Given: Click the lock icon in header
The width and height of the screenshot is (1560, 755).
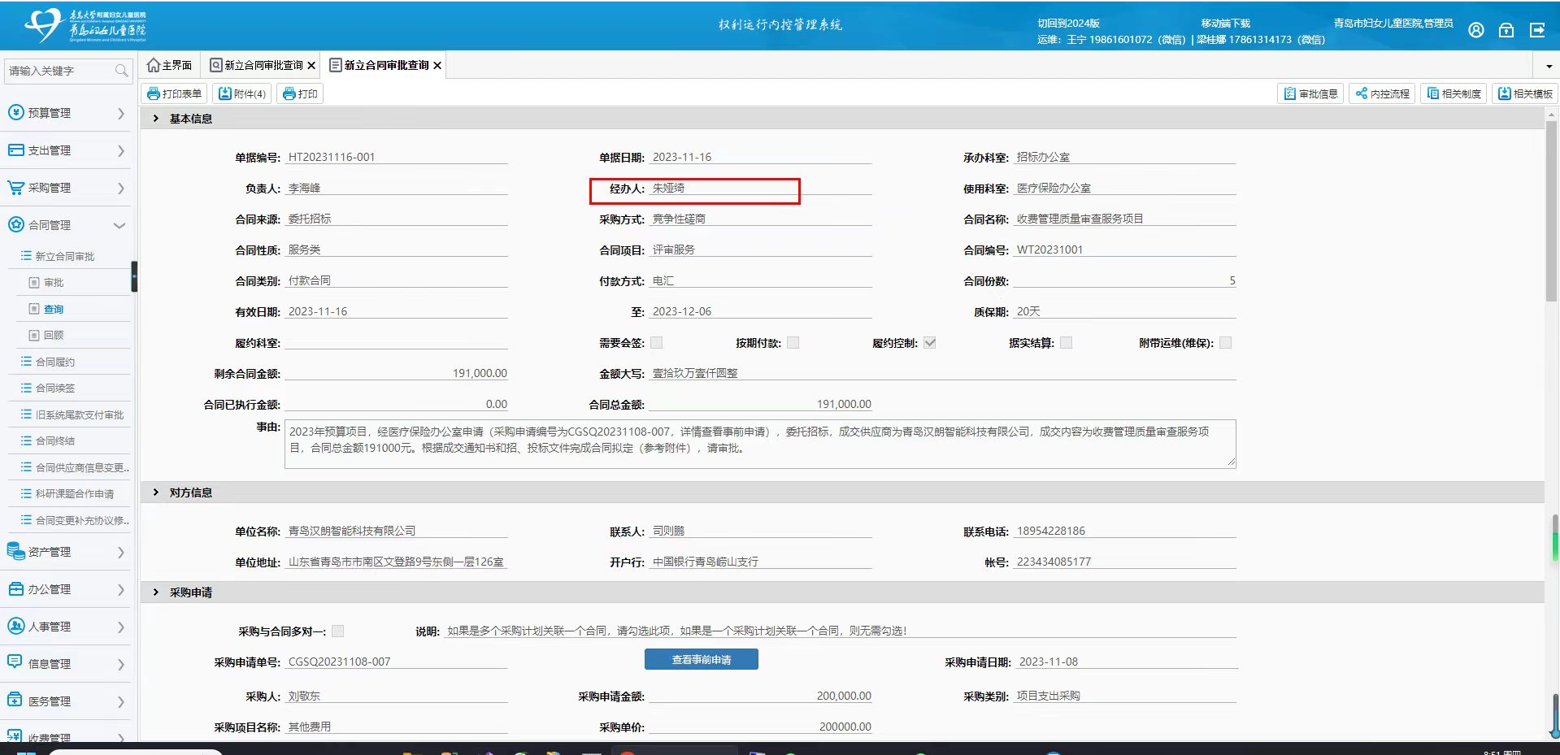Looking at the screenshot, I should pos(1506,30).
